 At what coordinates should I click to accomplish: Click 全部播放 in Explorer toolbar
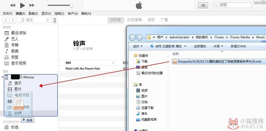point(200,46)
